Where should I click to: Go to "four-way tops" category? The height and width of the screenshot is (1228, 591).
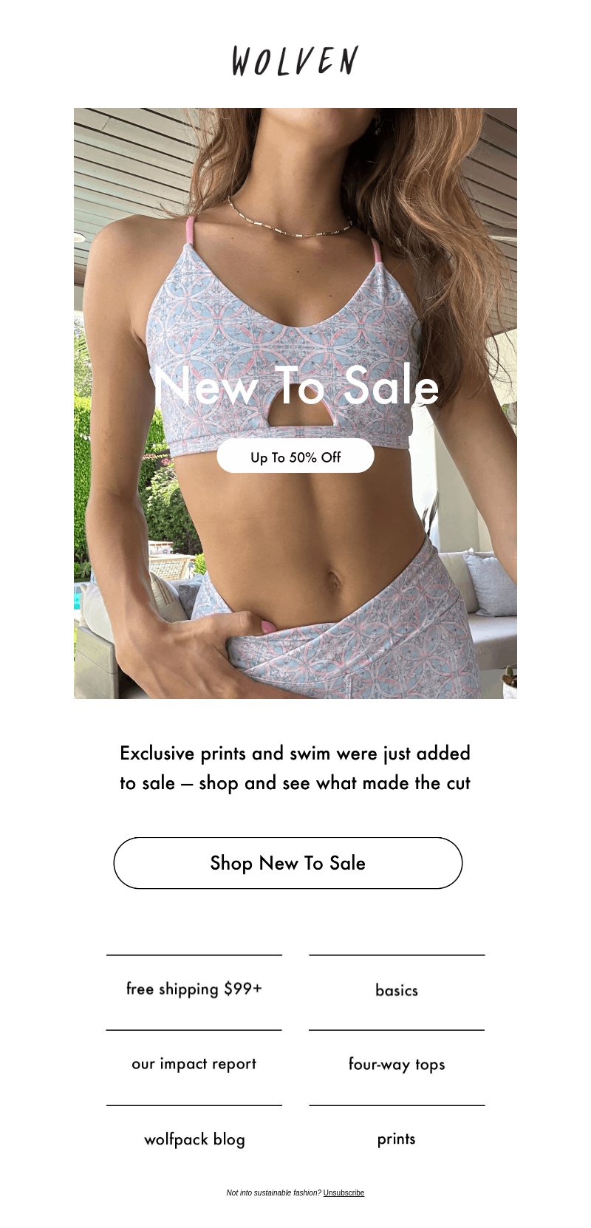tap(397, 1065)
